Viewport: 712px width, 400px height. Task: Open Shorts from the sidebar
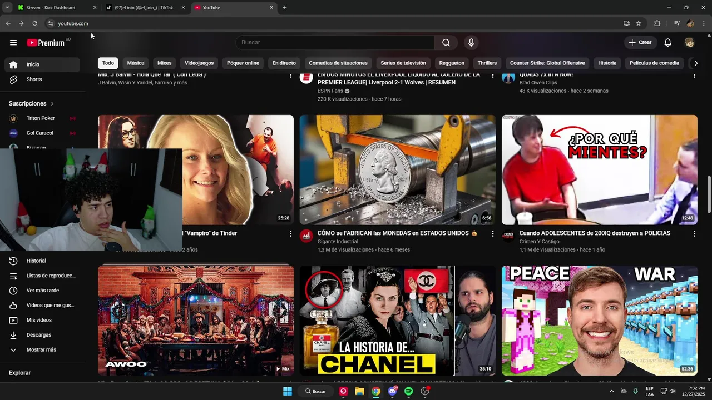(x=42, y=79)
